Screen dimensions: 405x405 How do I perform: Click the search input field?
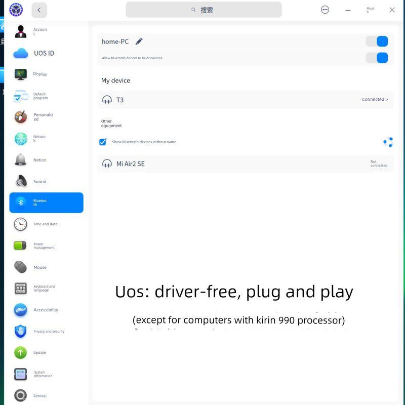pos(204,10)
